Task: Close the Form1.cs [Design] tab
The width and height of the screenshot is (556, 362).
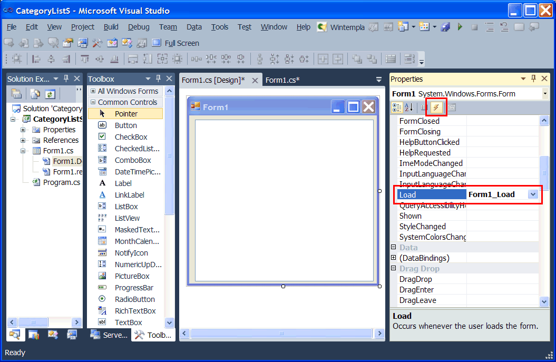Action: click(255, 81)
